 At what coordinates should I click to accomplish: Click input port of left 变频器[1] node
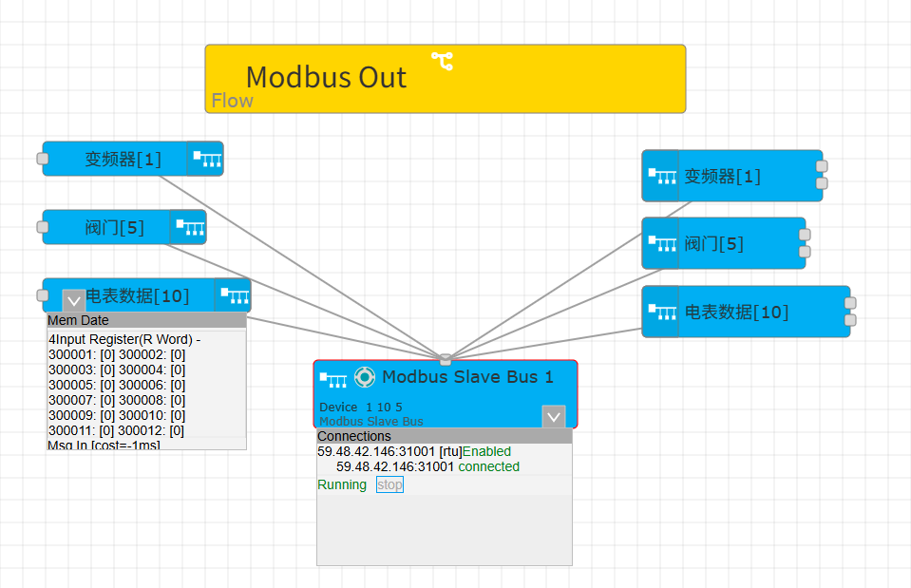[x=43, y=159]
